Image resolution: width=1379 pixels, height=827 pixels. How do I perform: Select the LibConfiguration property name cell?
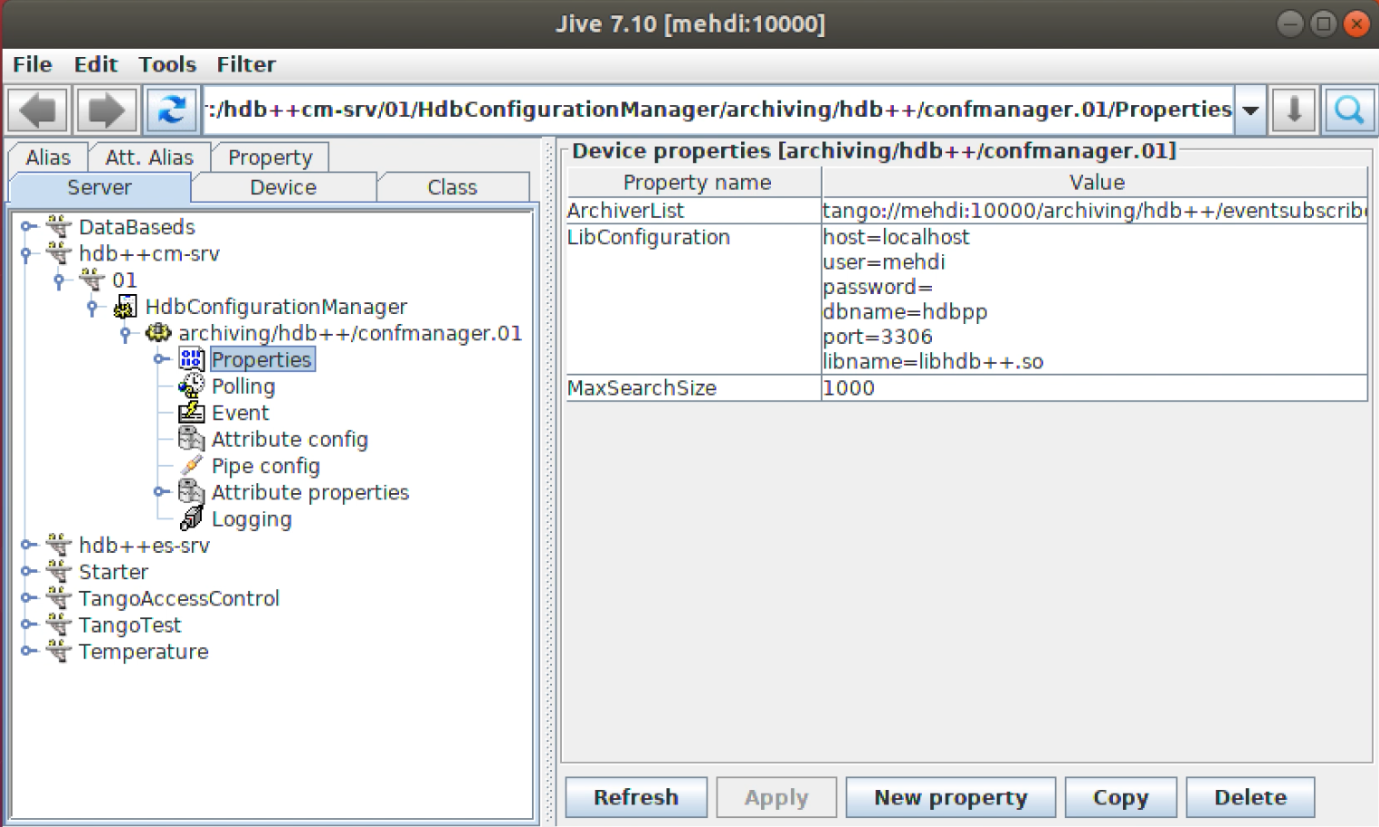[694, 299]
